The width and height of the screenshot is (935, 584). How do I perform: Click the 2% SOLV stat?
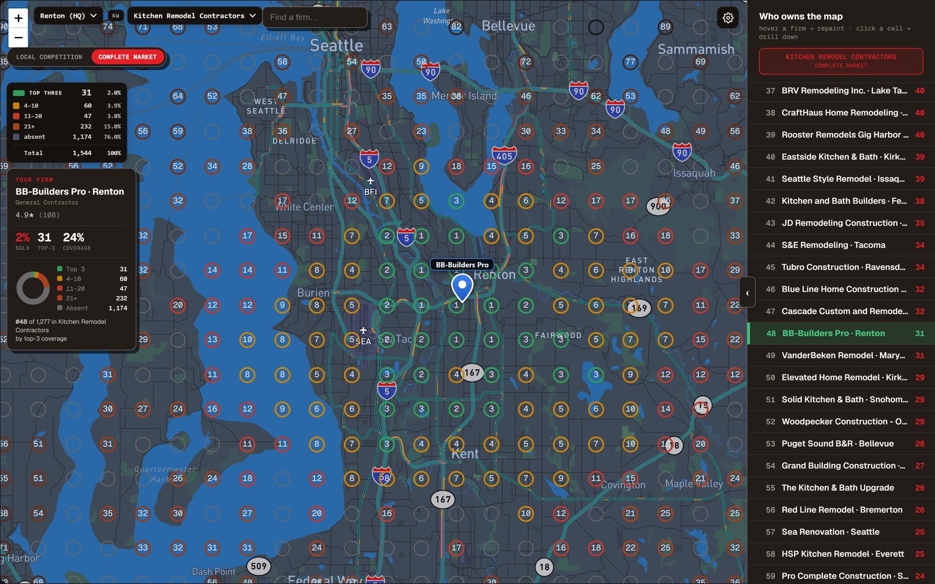[x=22, y=241]
